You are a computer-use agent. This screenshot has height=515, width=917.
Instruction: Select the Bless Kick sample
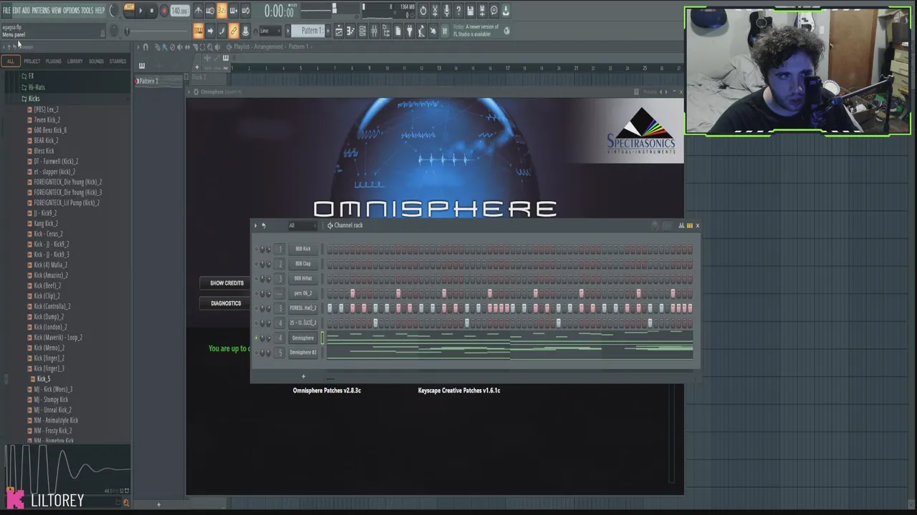44,151
